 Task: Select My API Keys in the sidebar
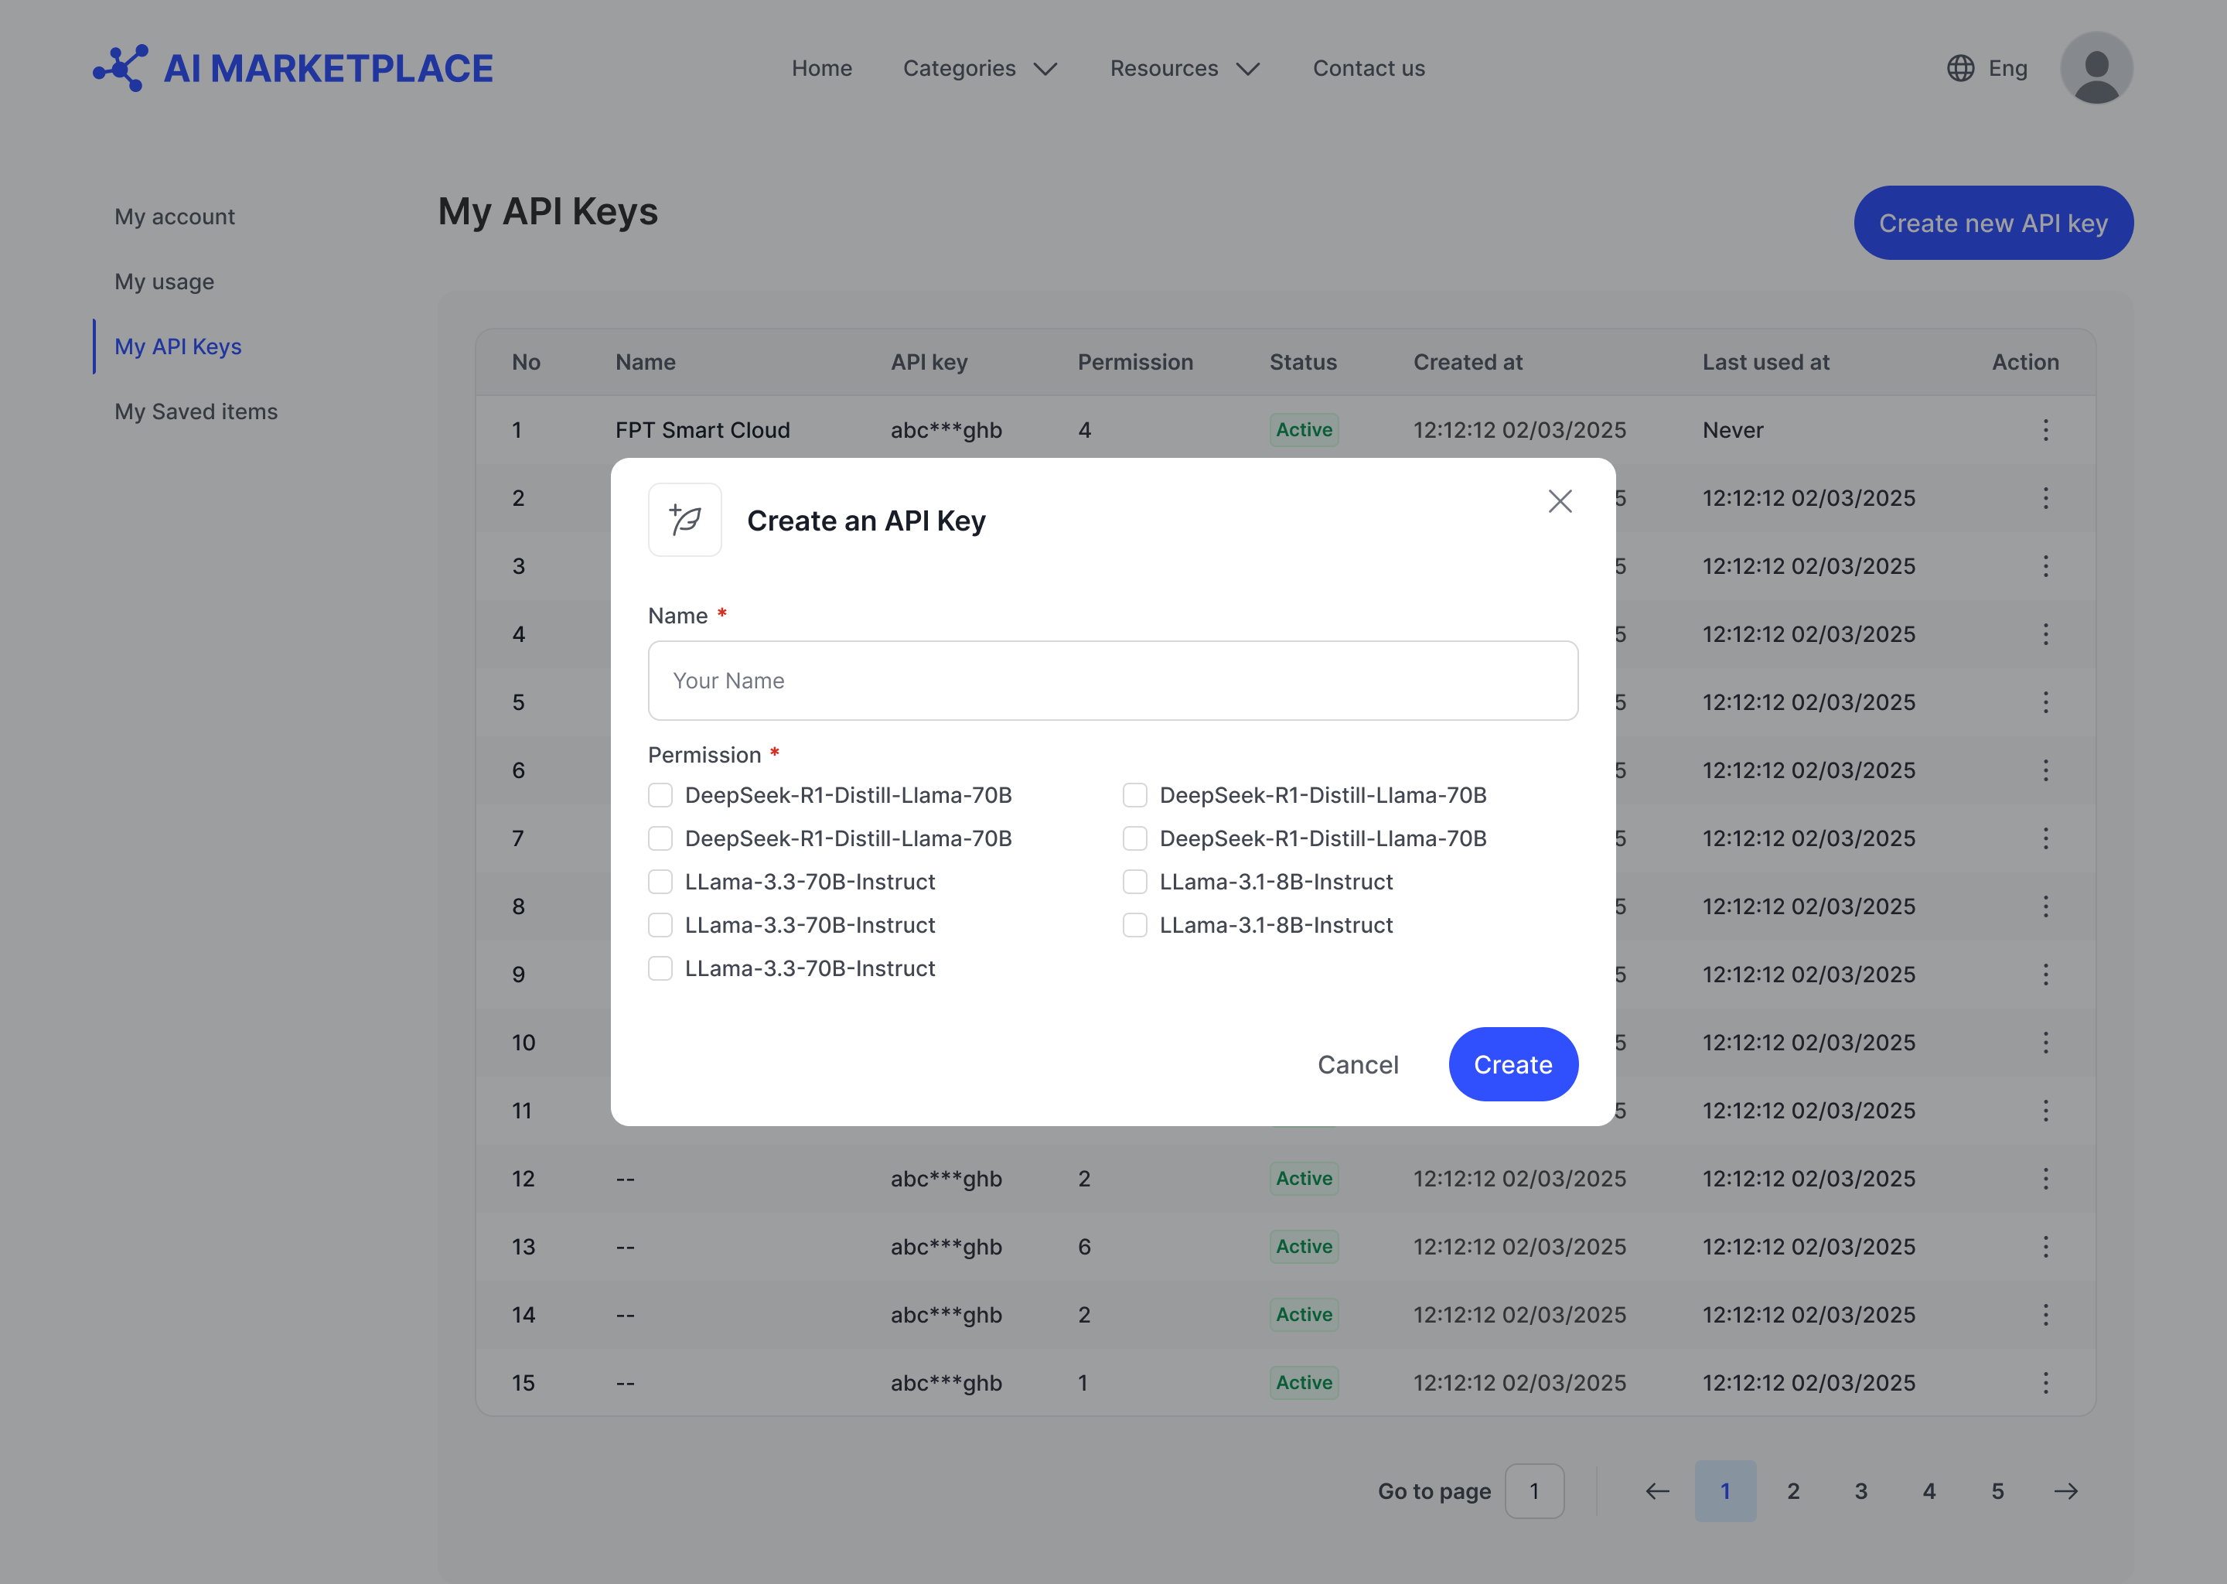(177, 346)
